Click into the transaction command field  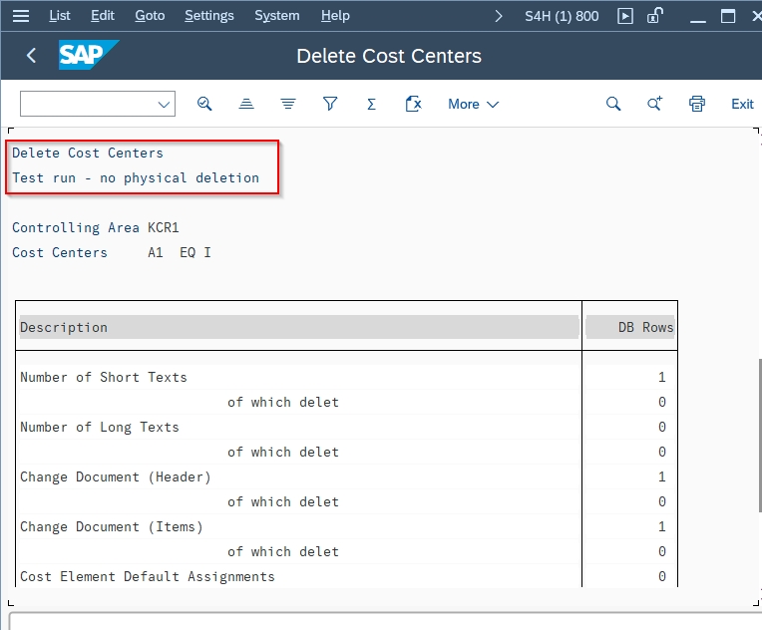tap(89, 104)
